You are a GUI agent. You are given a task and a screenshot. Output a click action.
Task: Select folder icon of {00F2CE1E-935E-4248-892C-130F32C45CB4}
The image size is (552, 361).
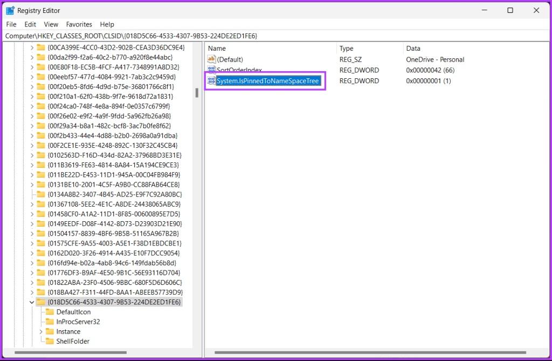(41, 145)
